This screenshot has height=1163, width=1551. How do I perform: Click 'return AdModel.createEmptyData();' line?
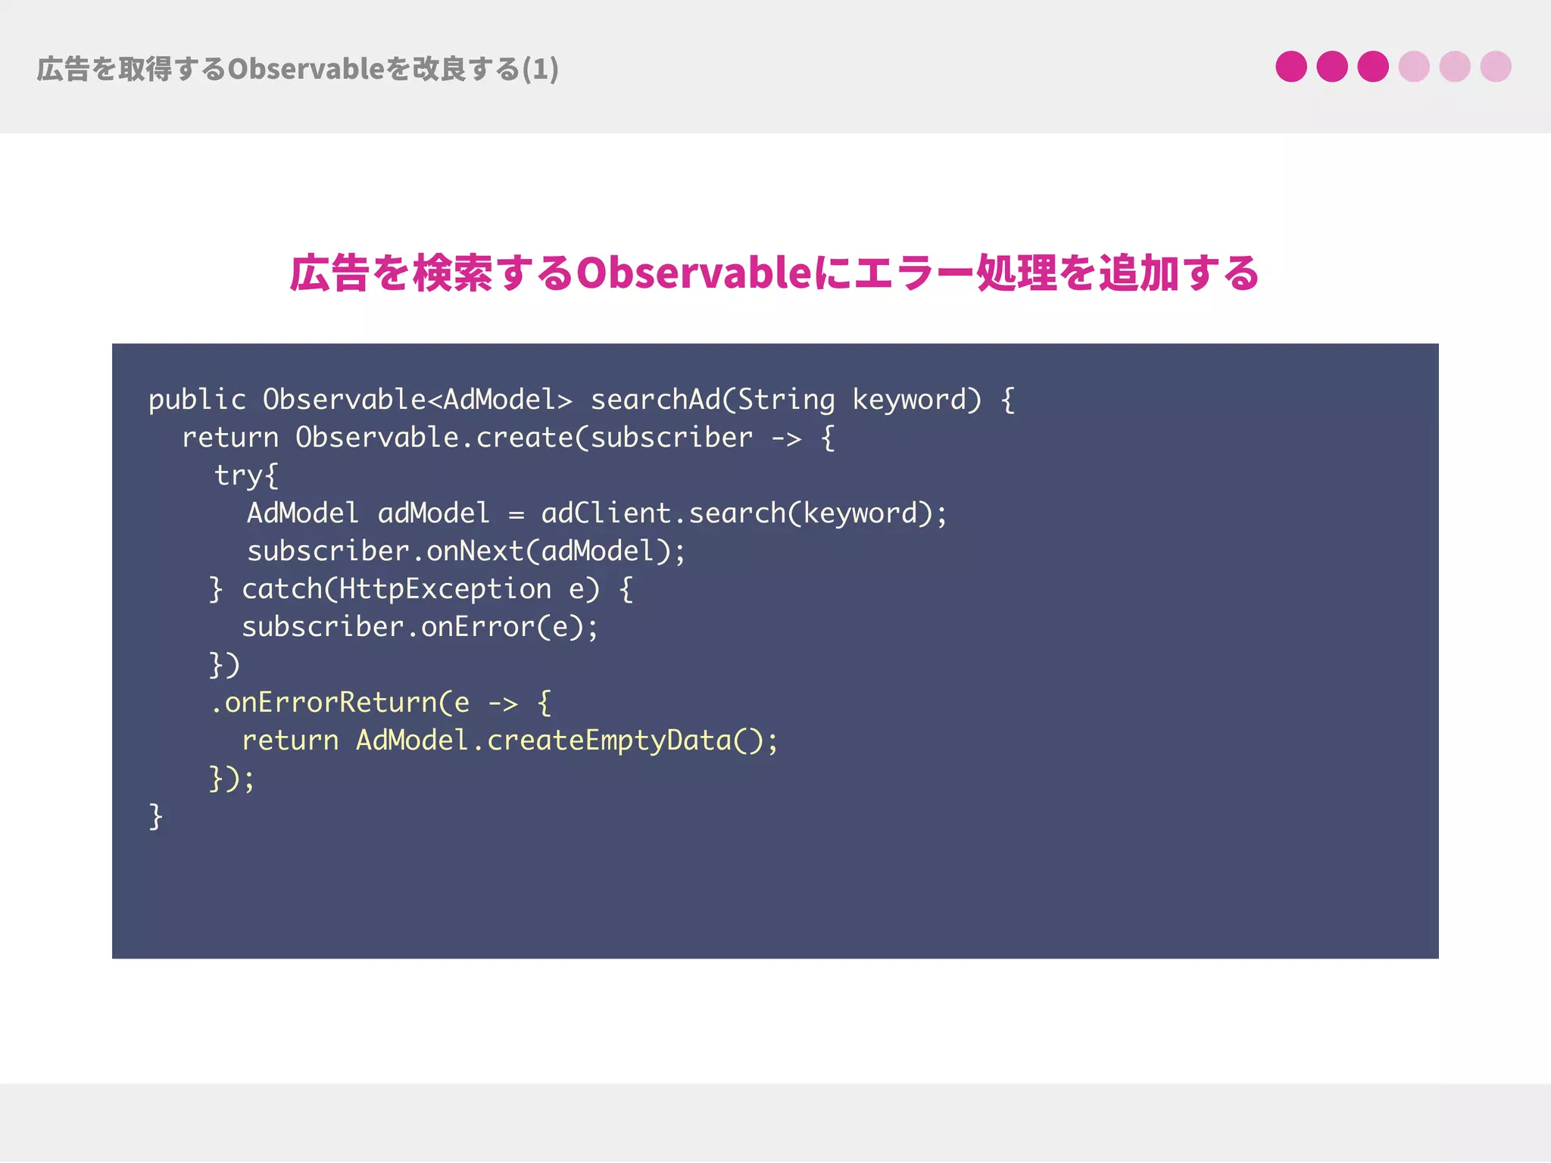(x=510, y=741)
